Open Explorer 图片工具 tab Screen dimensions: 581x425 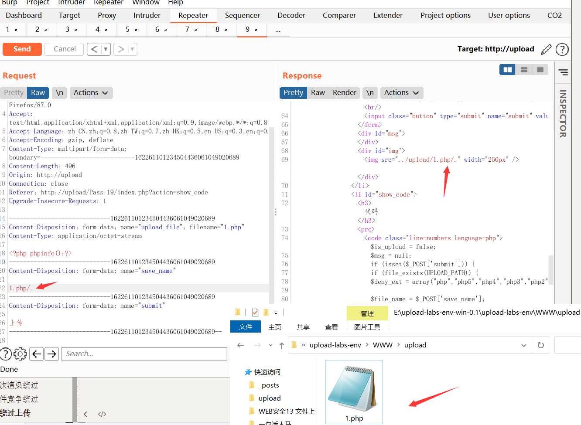[367, 327]
